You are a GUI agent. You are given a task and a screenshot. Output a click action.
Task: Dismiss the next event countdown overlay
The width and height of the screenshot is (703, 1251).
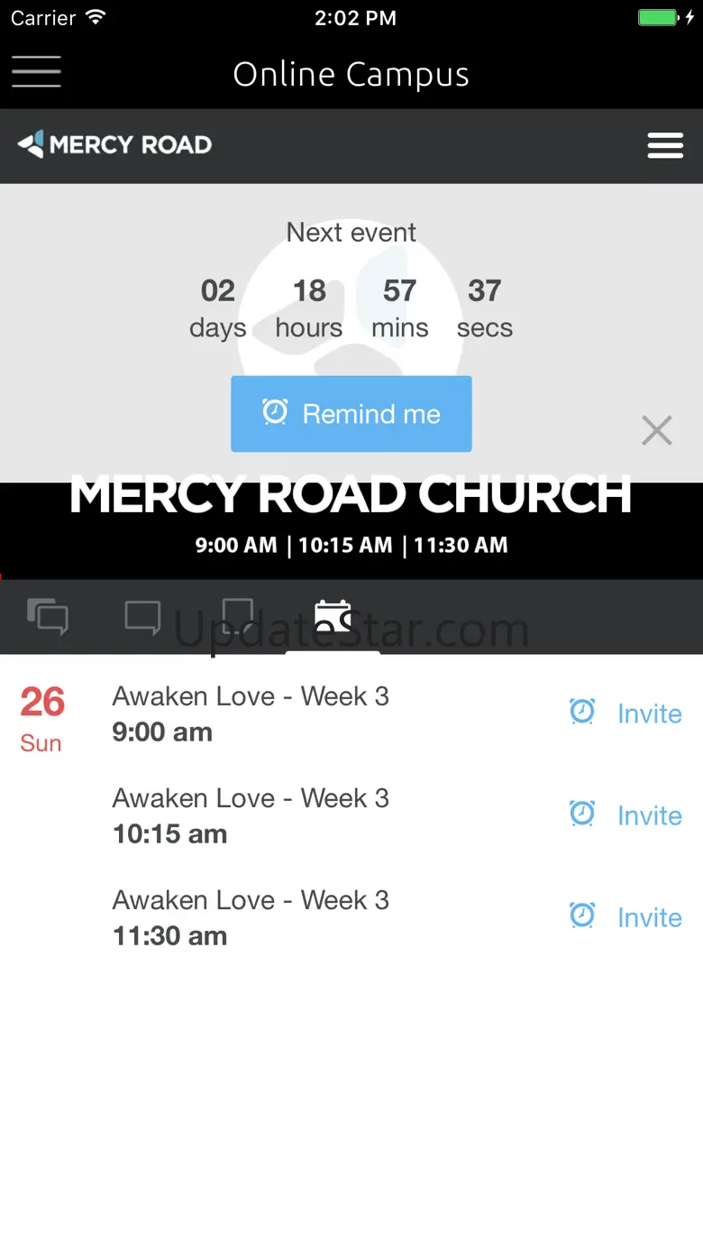(657, 431)
